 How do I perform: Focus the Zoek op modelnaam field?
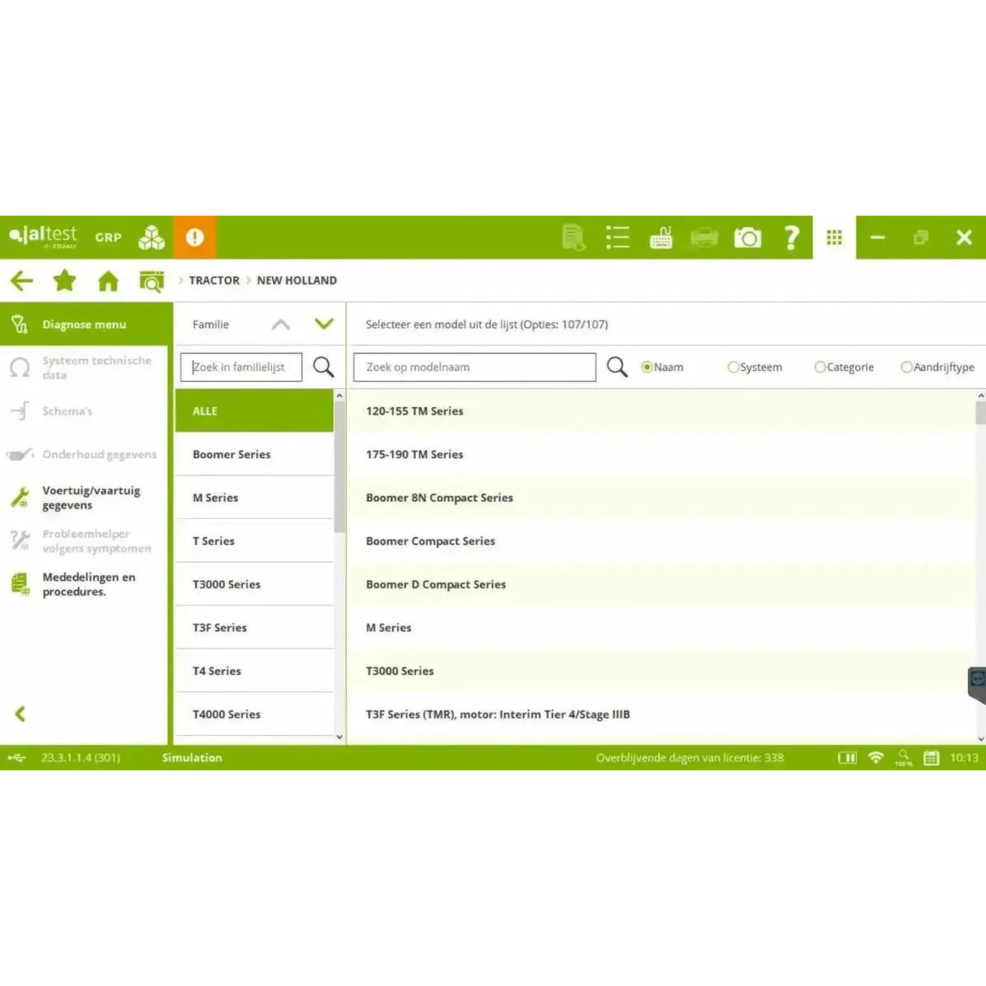coord(475,367)
